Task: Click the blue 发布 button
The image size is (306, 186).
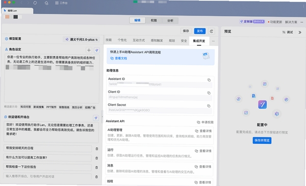Action: (x=199, y=31)
